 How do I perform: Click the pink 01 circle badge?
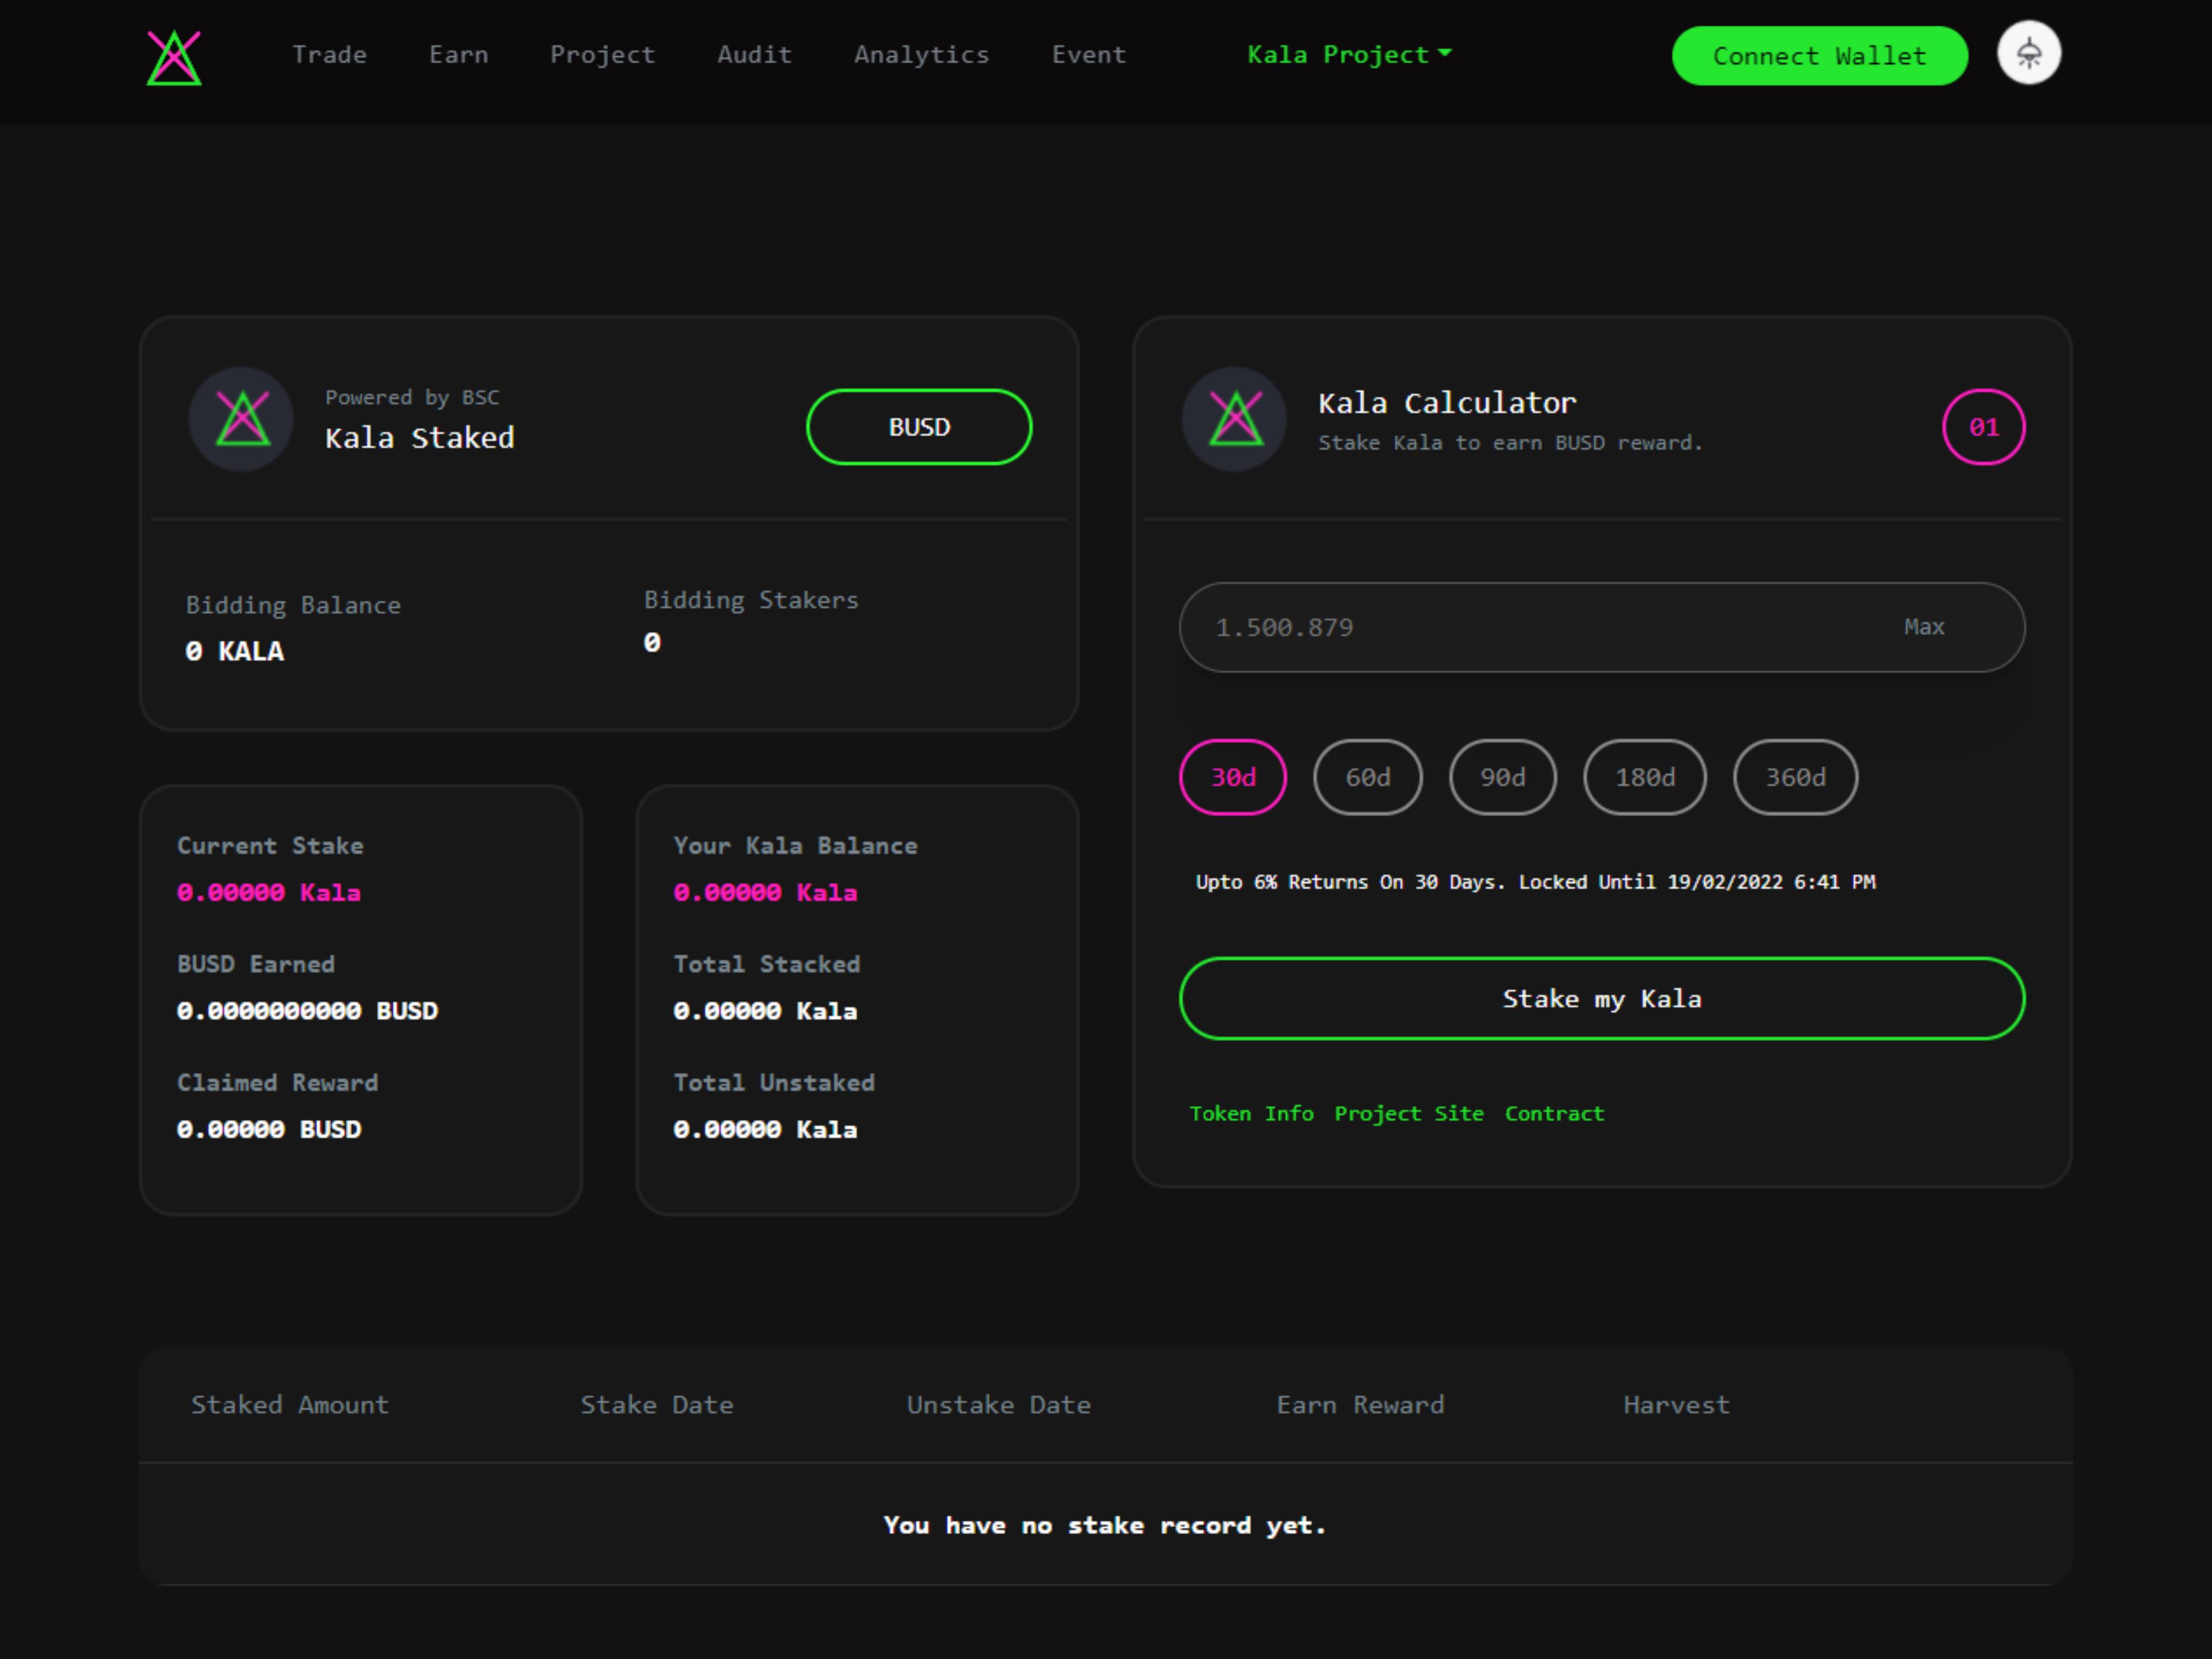click(x=1983, y=427)
